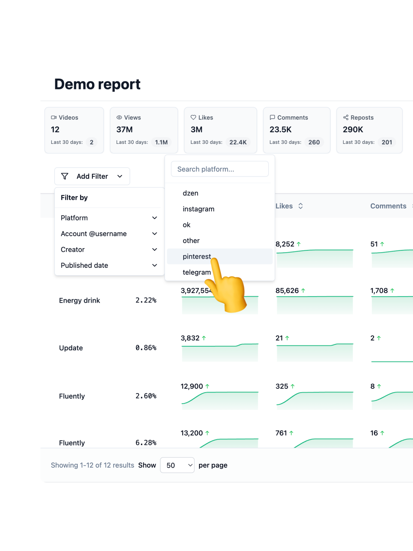Focus the Search platform field

coord(220,169)
